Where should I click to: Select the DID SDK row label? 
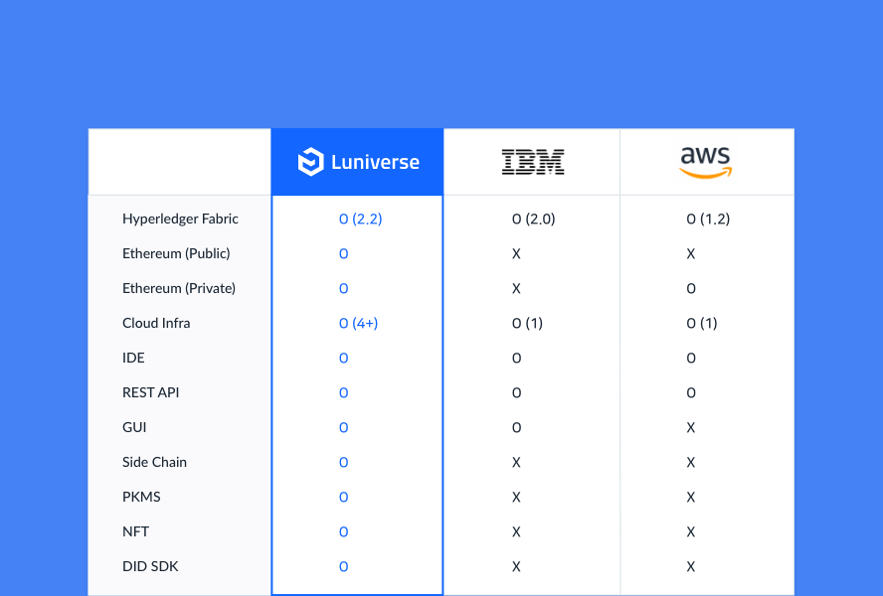(150, 566)
